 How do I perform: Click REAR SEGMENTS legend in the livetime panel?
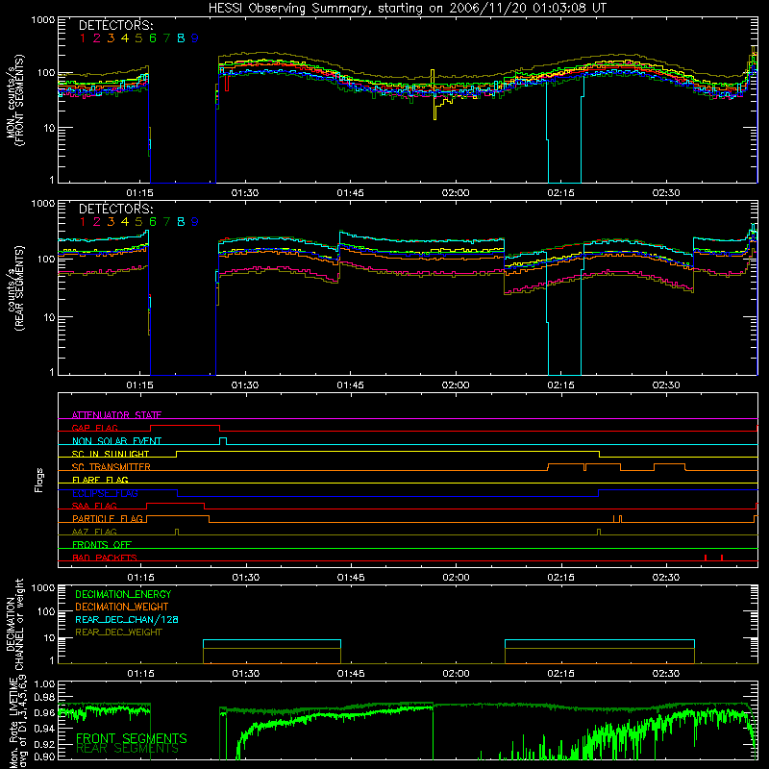click(128, 749)
